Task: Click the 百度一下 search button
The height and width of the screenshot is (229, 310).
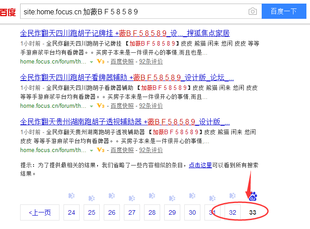Action: tap(284, 11)
